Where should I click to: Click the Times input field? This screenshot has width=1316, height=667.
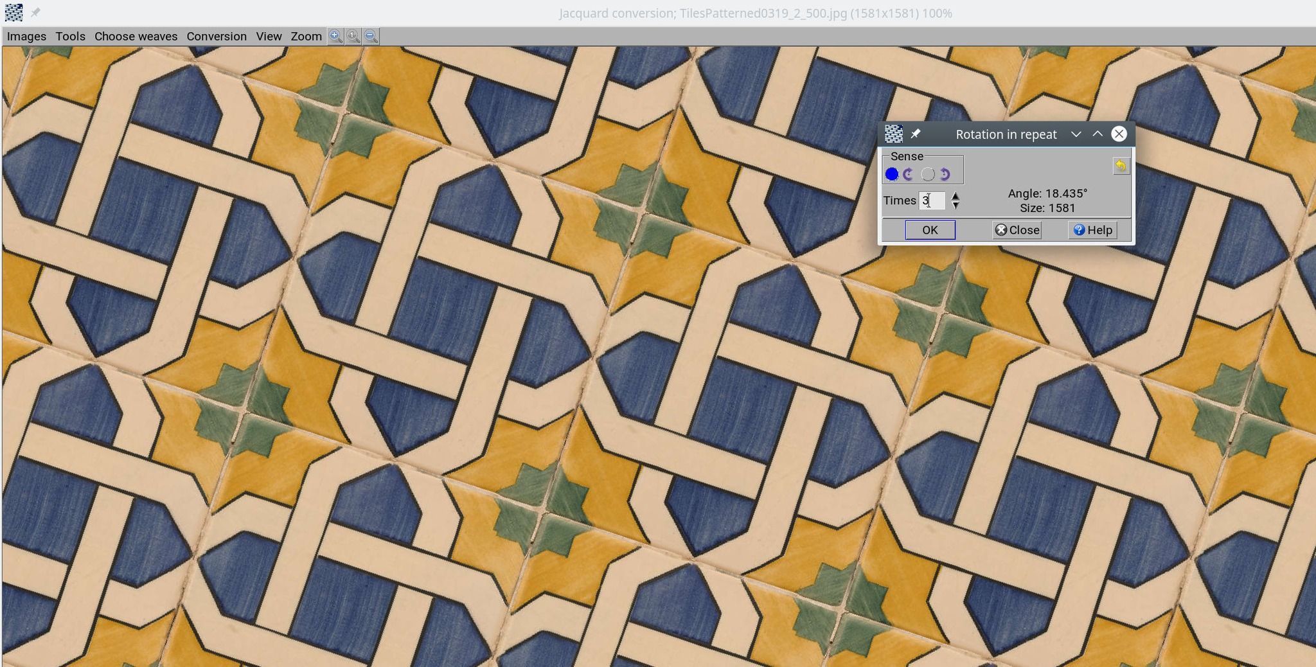click(x=932, y=200)
